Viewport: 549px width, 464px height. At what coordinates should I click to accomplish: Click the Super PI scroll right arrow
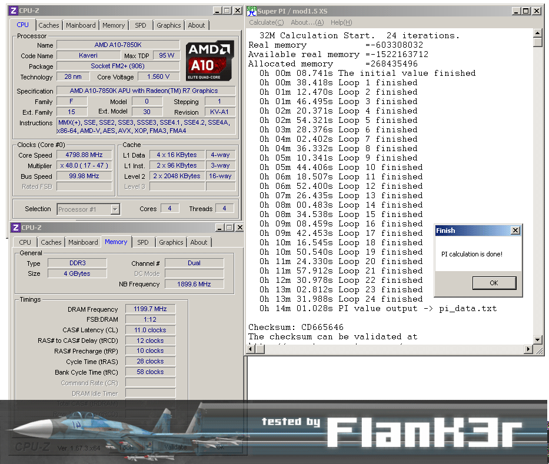528,349
